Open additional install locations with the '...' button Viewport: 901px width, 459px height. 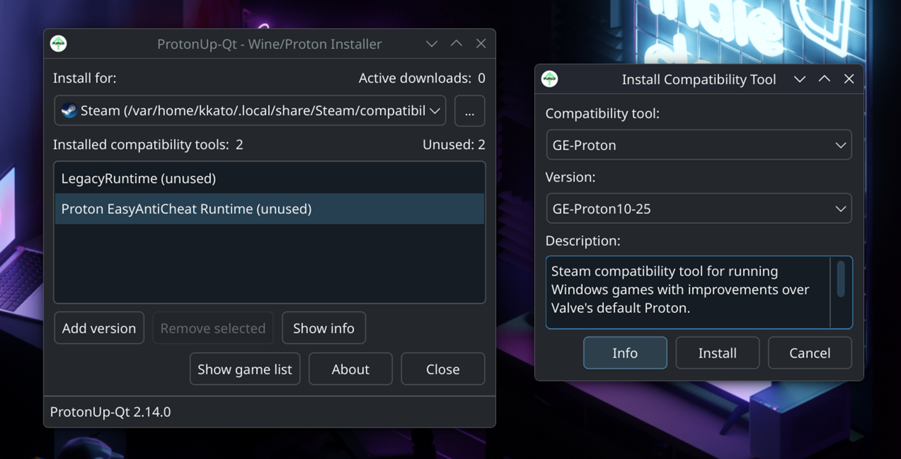click(469, 110)
